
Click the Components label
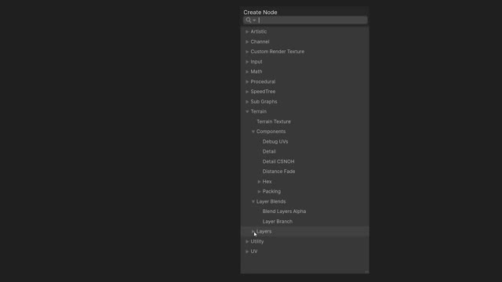[271, 132]
